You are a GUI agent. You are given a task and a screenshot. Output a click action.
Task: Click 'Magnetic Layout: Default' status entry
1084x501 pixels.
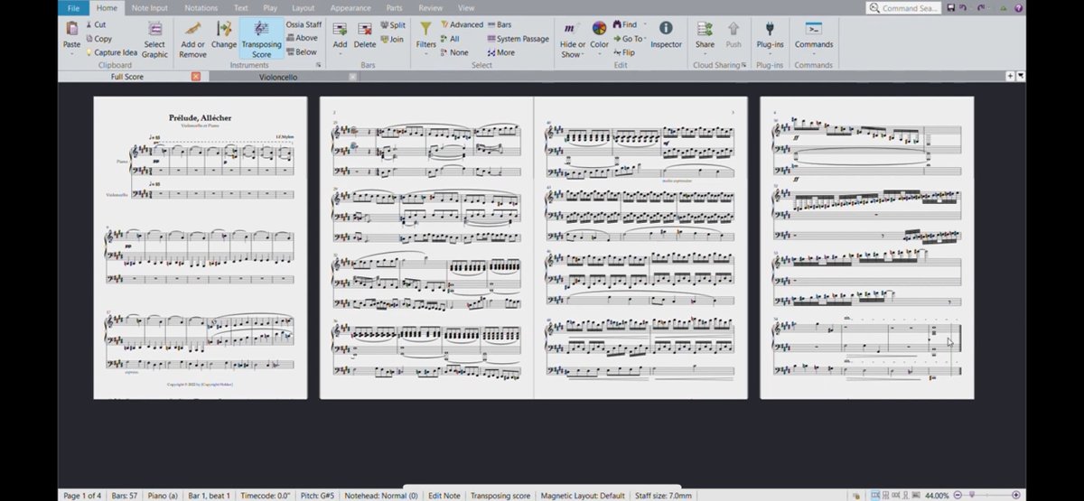582,496
